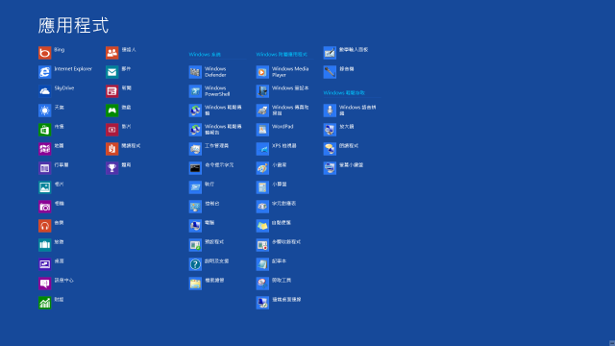The image size is (615, 346).
Task: Open Paint (小畫家)
Action: (262, 168)
